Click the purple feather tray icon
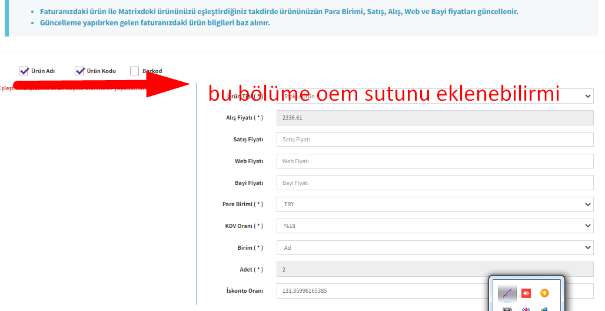 [x=507, y=293]
